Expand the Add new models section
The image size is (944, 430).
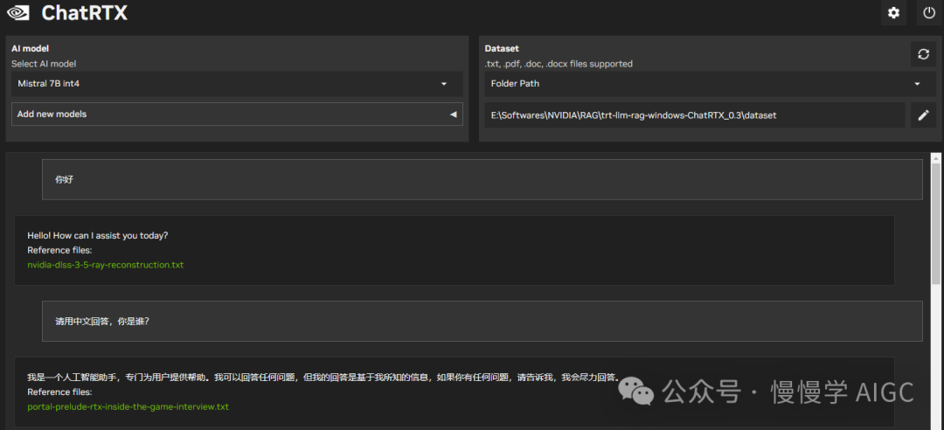(x=236, y=114)
